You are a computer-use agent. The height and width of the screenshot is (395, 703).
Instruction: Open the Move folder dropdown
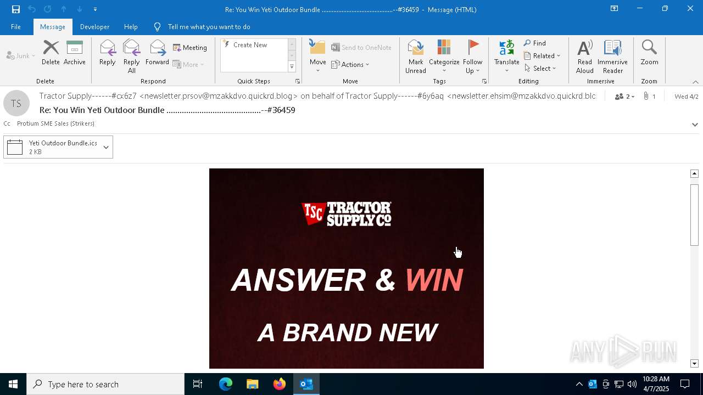coord(318,57)
